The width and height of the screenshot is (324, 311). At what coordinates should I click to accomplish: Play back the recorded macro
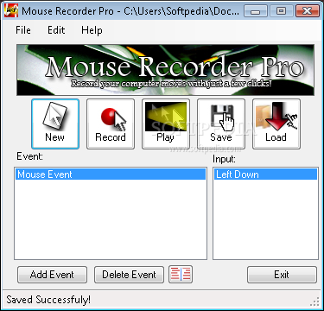[166, 124]
